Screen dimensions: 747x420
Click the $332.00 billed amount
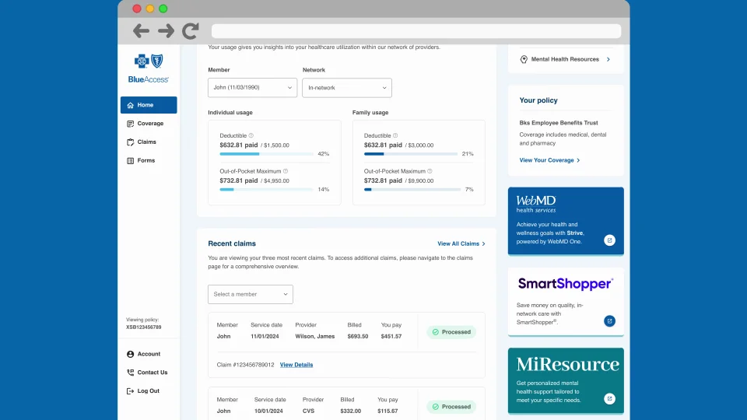pyautogui.click(x=351, y=411)
